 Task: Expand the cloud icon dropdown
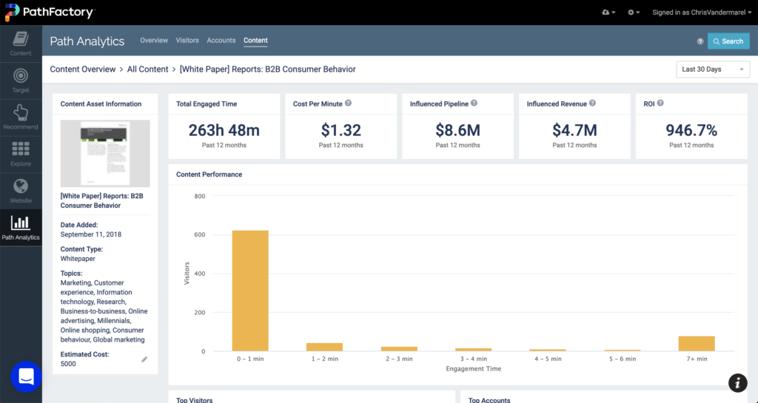pyautogui.click(x=608, y=13)
